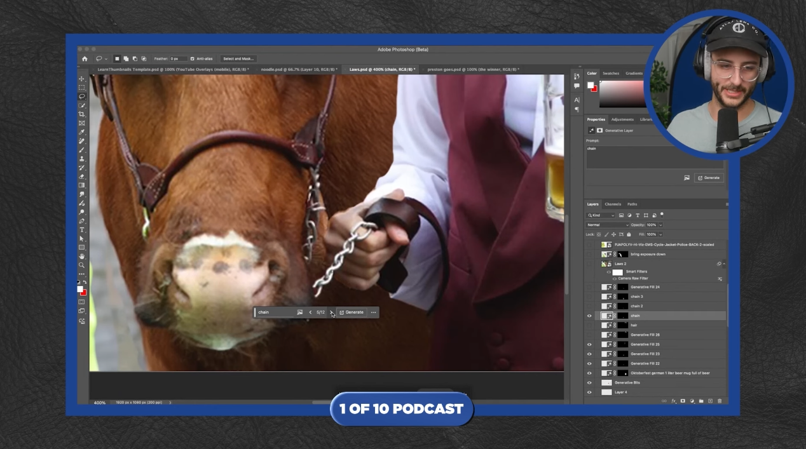The width and height of the screenshot is (806, 449).
Task: Collapse the Laws 2 smart filters
Action: [x=723, y=264]
